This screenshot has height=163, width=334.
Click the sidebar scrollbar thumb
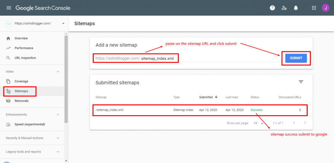pos(66,79)
